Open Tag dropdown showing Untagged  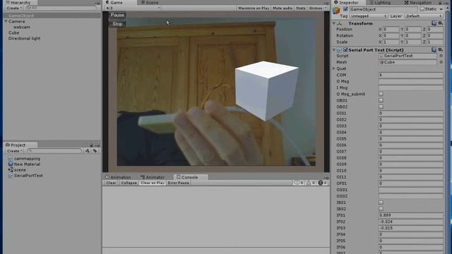[x=369, y=16]
